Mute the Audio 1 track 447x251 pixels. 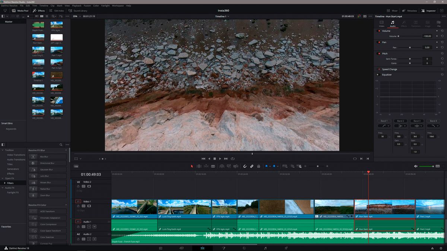coord(95,226)
